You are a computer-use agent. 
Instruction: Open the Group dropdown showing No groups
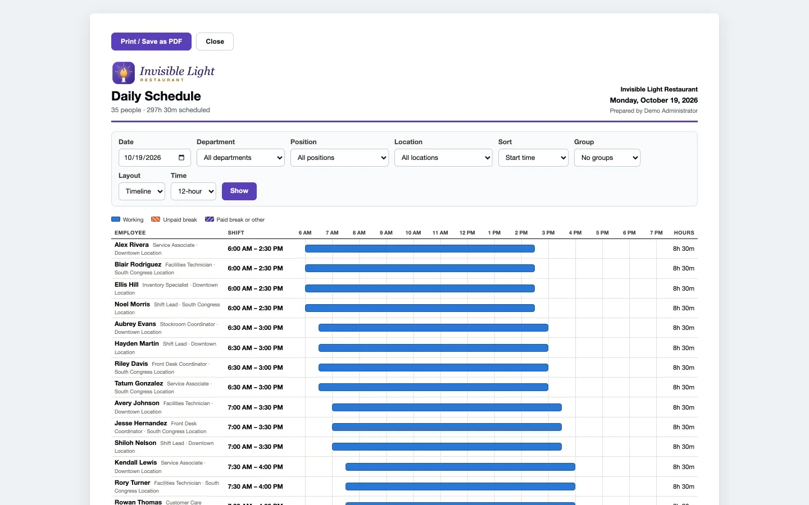[x=607, y=158]
